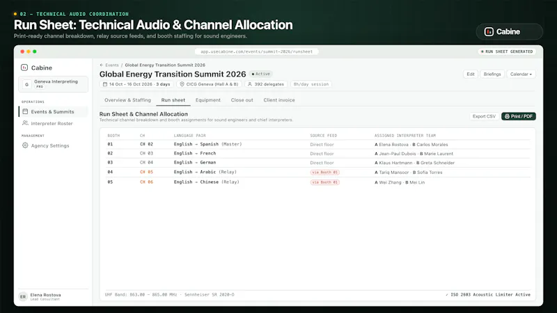Image resolution: width=557 pixels, height=313 pixels.
Task: Click the Interpreter Roster people icon
Action: coord(25,123)
